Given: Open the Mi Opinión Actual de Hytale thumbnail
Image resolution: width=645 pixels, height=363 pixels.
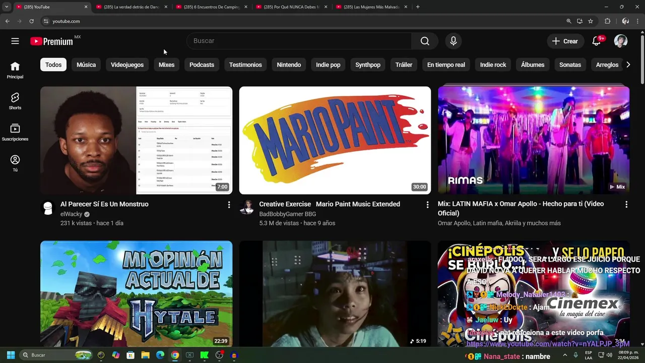Looking at the screenshot, I should [x=136, y=293].
